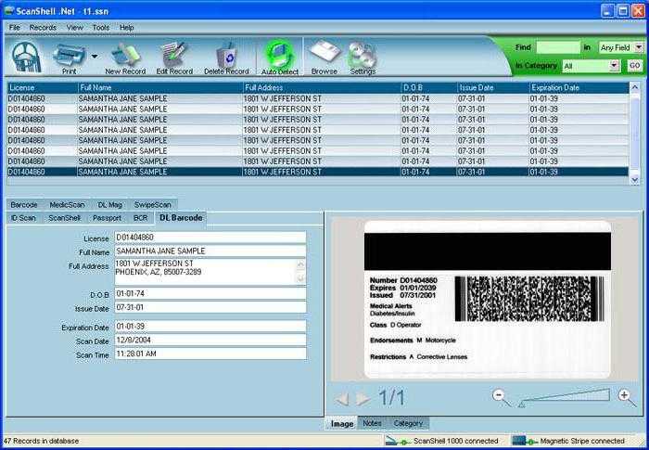
Task: Open the View menu
Action: pos(75,27)
